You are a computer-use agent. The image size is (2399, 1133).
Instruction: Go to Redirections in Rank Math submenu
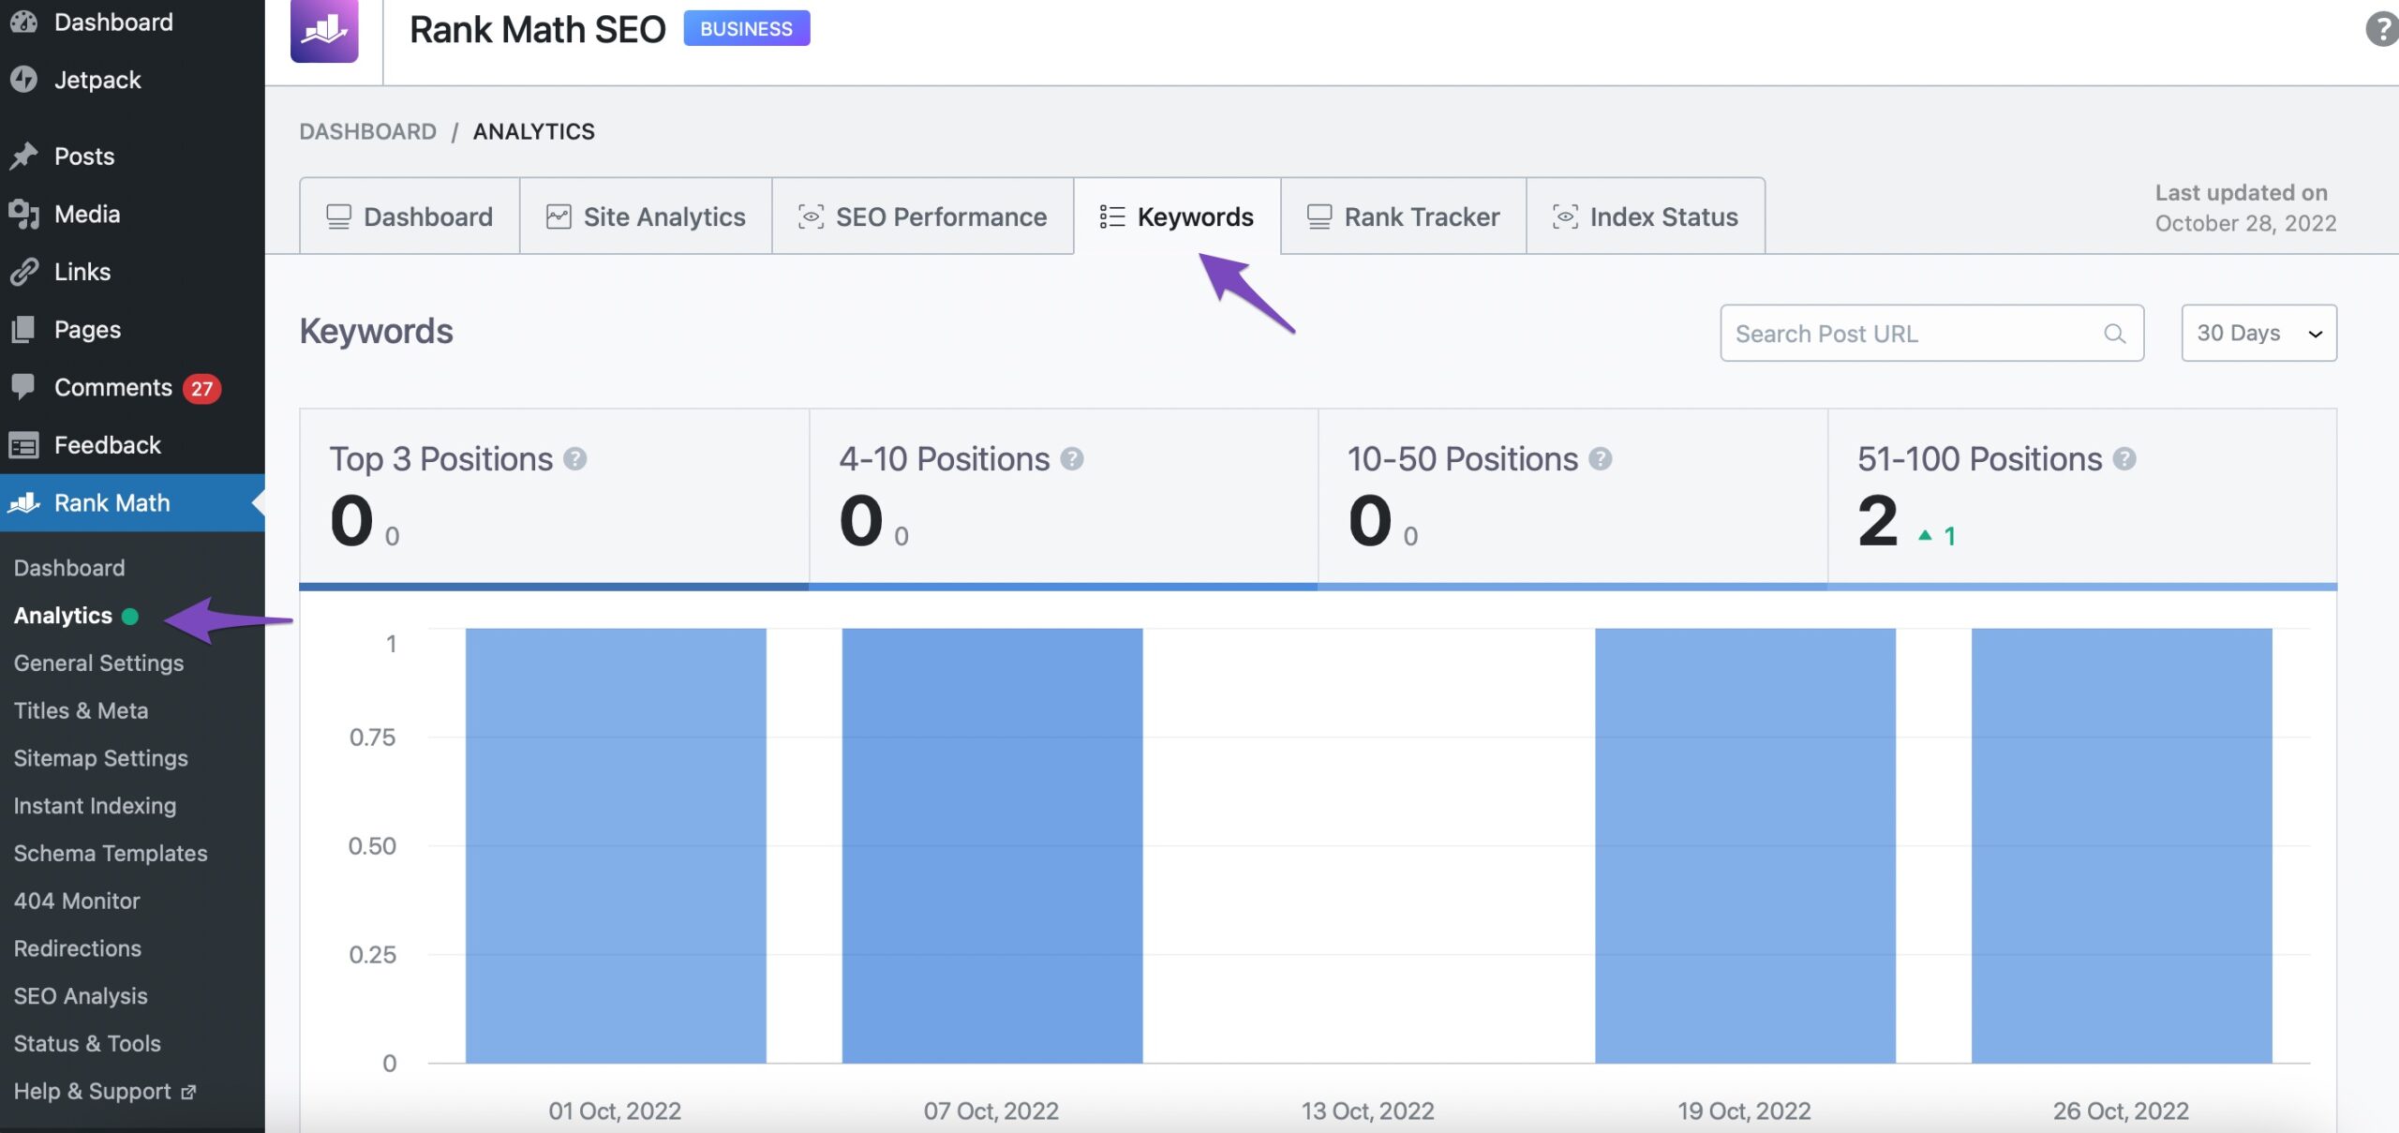78,948
